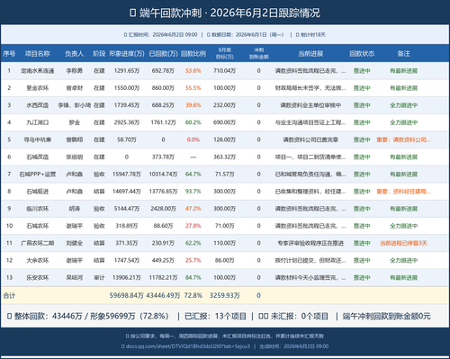
Task: Click the 60.2% collection ratio
Action: pos(193,122)
